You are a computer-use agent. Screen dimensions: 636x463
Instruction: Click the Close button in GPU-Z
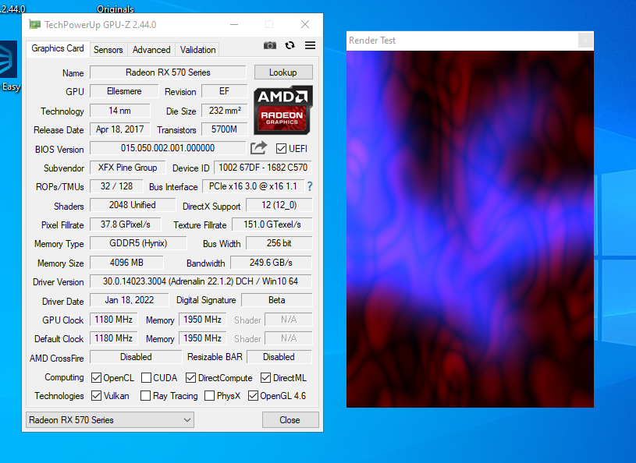pyautogui.click(x=290, y=420)
